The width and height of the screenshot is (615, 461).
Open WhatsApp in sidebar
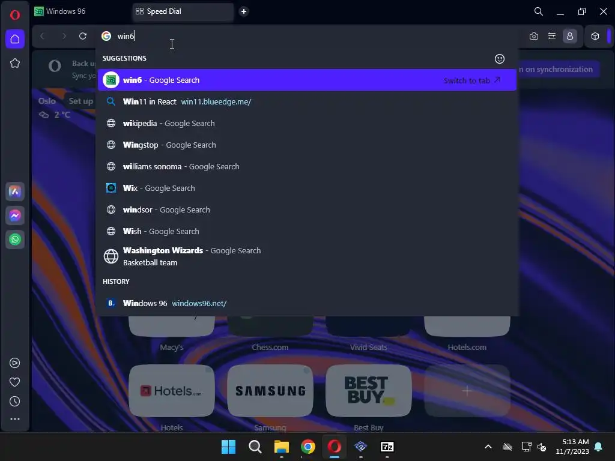[15, 240]
